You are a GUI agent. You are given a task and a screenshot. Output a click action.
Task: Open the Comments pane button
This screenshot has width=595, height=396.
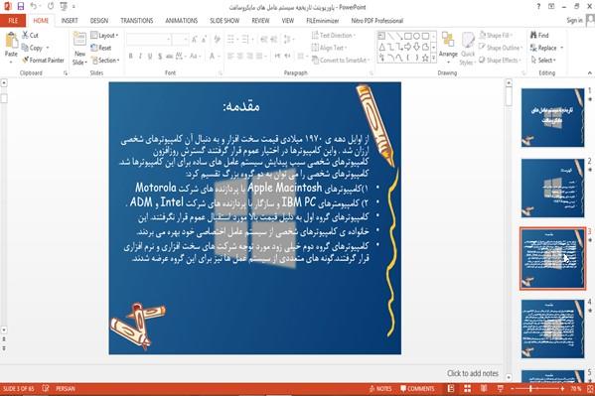tap(417, 388)
